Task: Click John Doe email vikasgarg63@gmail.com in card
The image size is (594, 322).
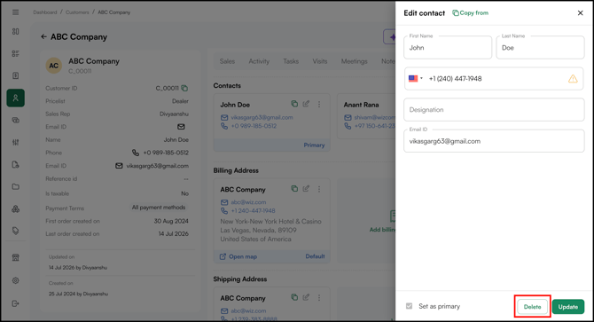Action: (262, 117)
